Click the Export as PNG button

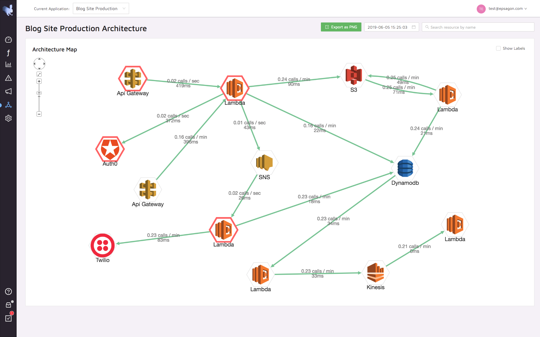(x=341, y=27)
